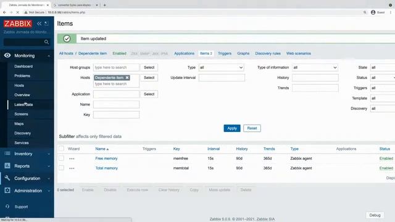Open a new browser tab
Image resolution: width=395 pixels, height=222 pixels.
pos(104,5)
